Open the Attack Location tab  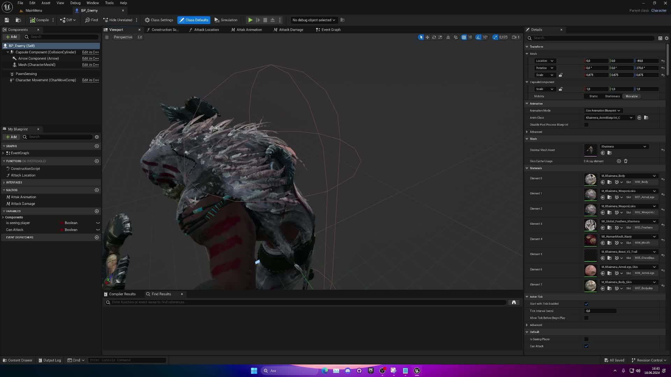coord(204,30)
